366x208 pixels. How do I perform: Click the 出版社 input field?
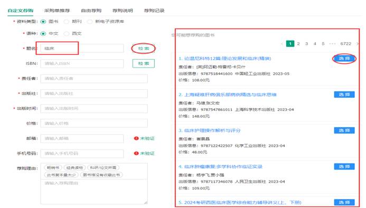coord(94,93)
